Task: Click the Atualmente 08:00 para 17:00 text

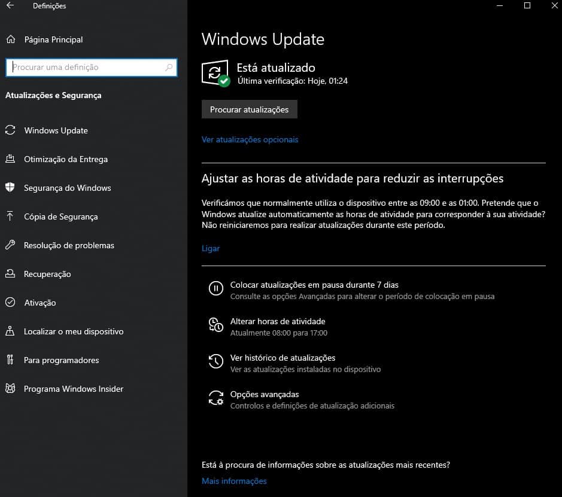Action: point(278,333)
